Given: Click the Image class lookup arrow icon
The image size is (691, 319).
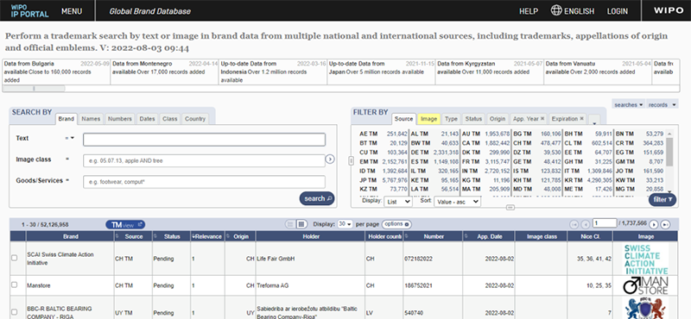Looking at the screenshot, I should point(330,159).
